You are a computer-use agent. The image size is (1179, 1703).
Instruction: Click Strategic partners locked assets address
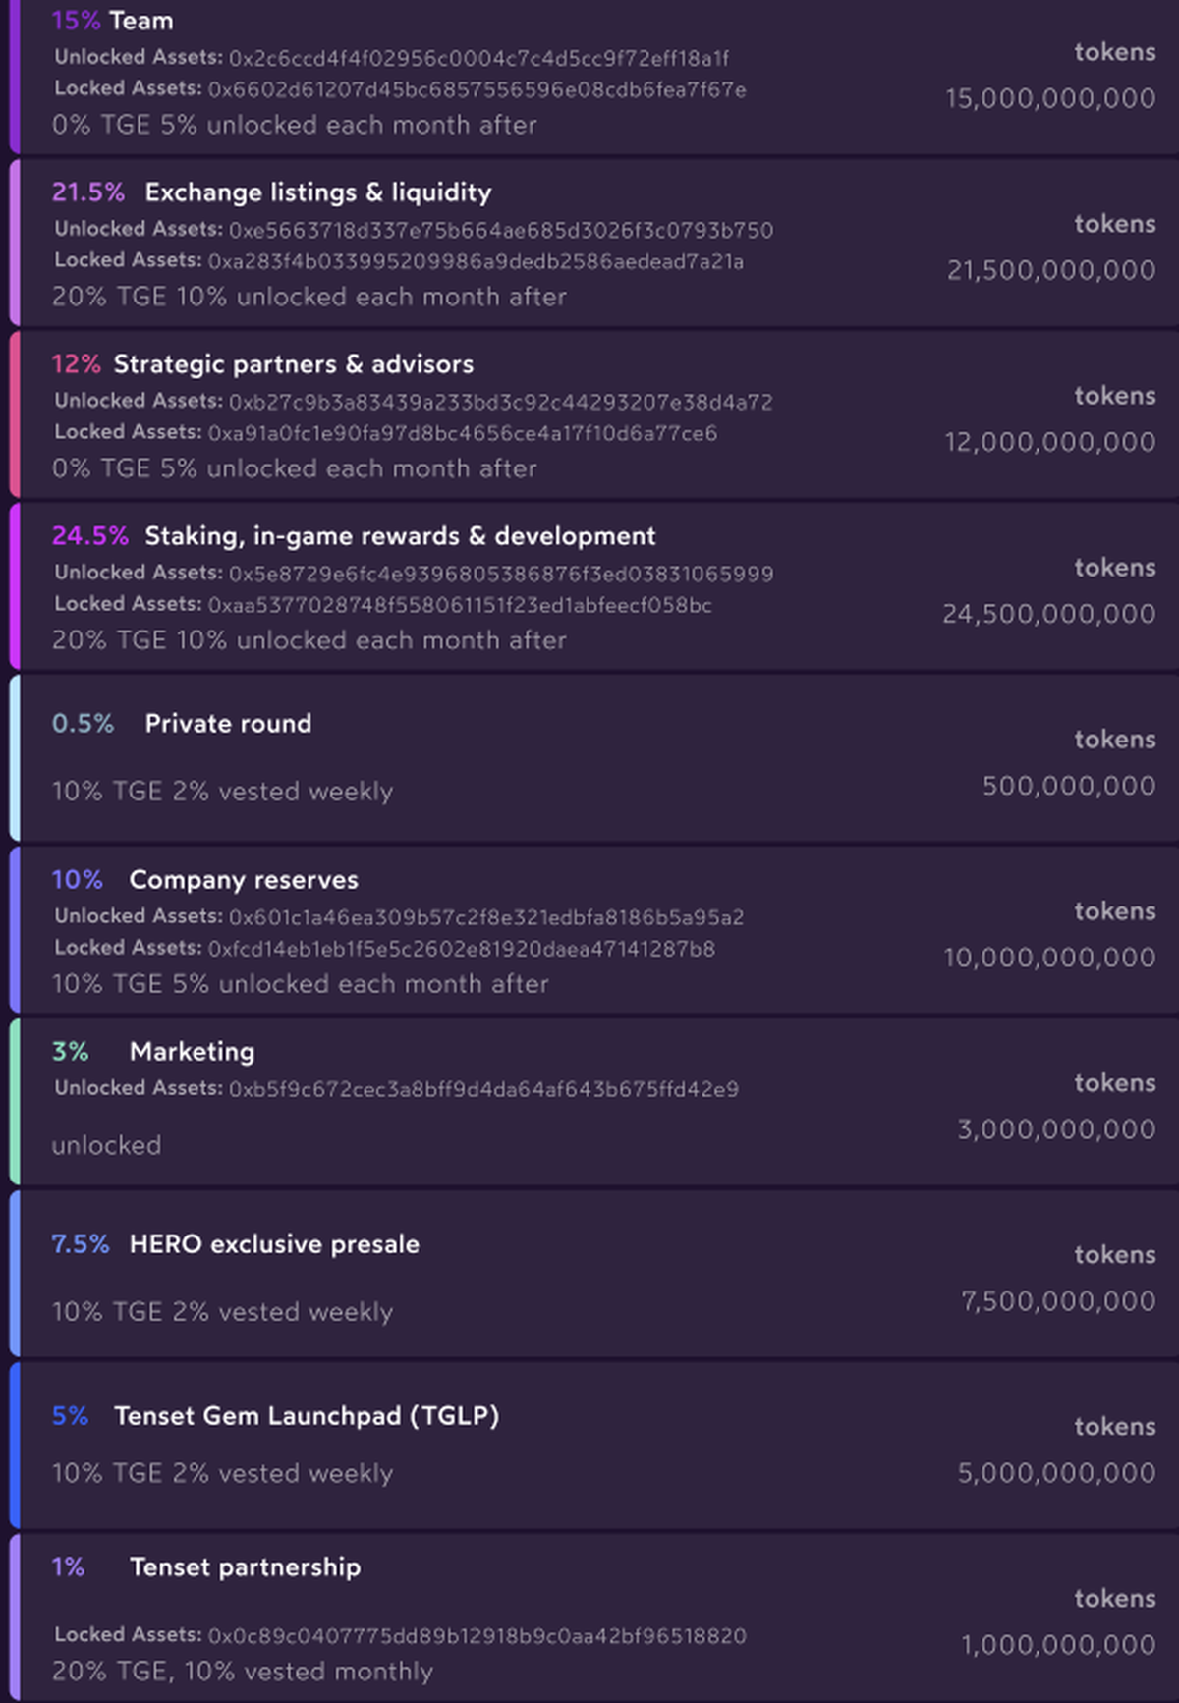[462, 434]
